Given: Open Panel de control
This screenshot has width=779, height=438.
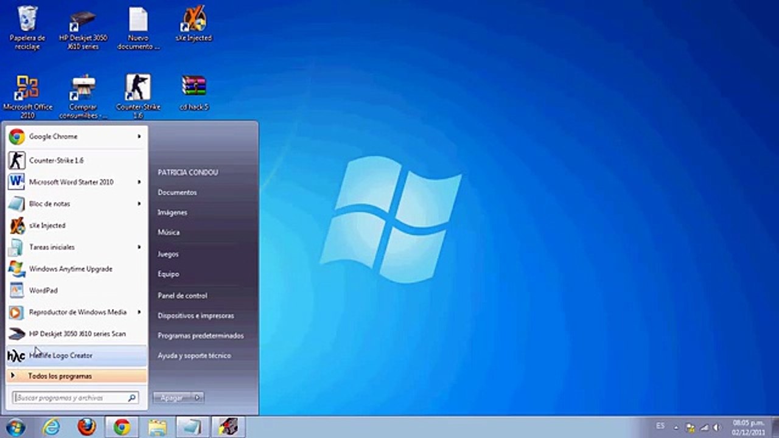Looking at the screenshot, I should (183, 296).
